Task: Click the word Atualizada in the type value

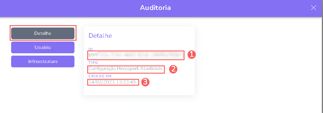Action: point(152,69)
